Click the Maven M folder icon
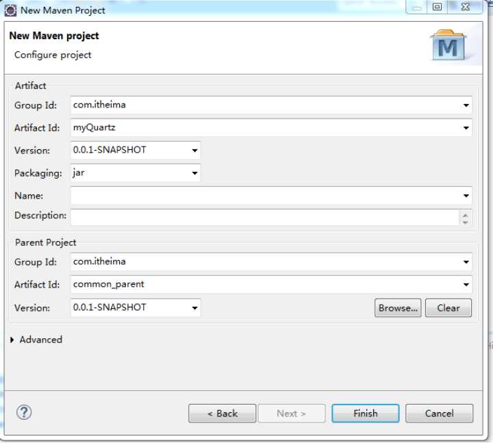Image resolution: width=493 pixels, height=443 pixels. pos(448,45)
